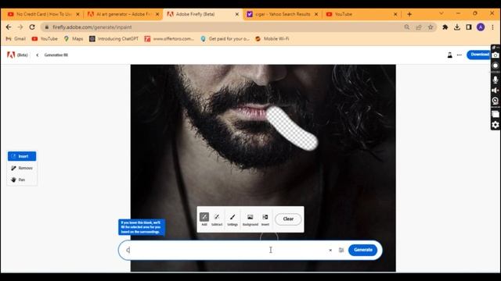Open Introducing ChatGPT bookmark
Screen dimensions: 501x281
tap(114, 39)
